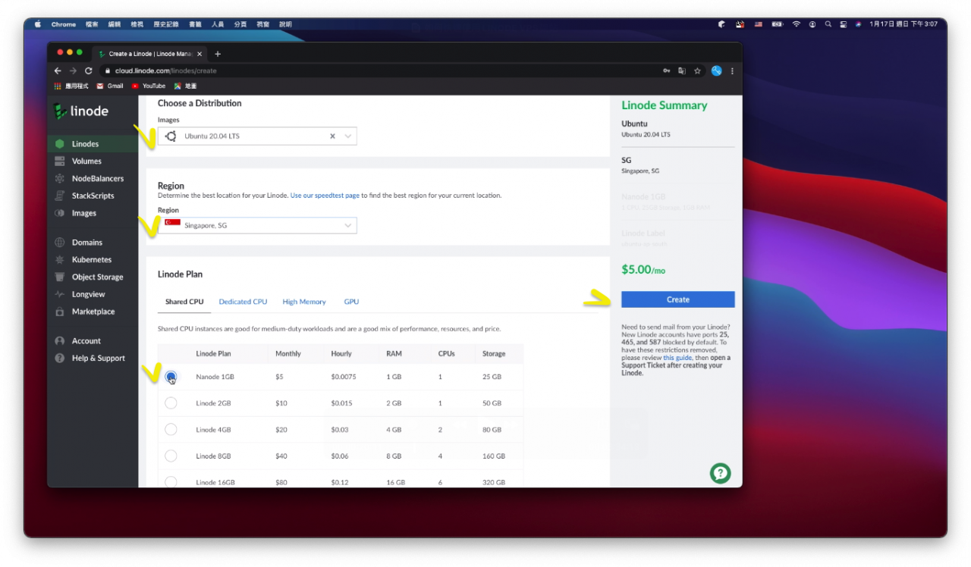Open the 書籤 menu
971x567 pixels.
[x=196, y=24]
